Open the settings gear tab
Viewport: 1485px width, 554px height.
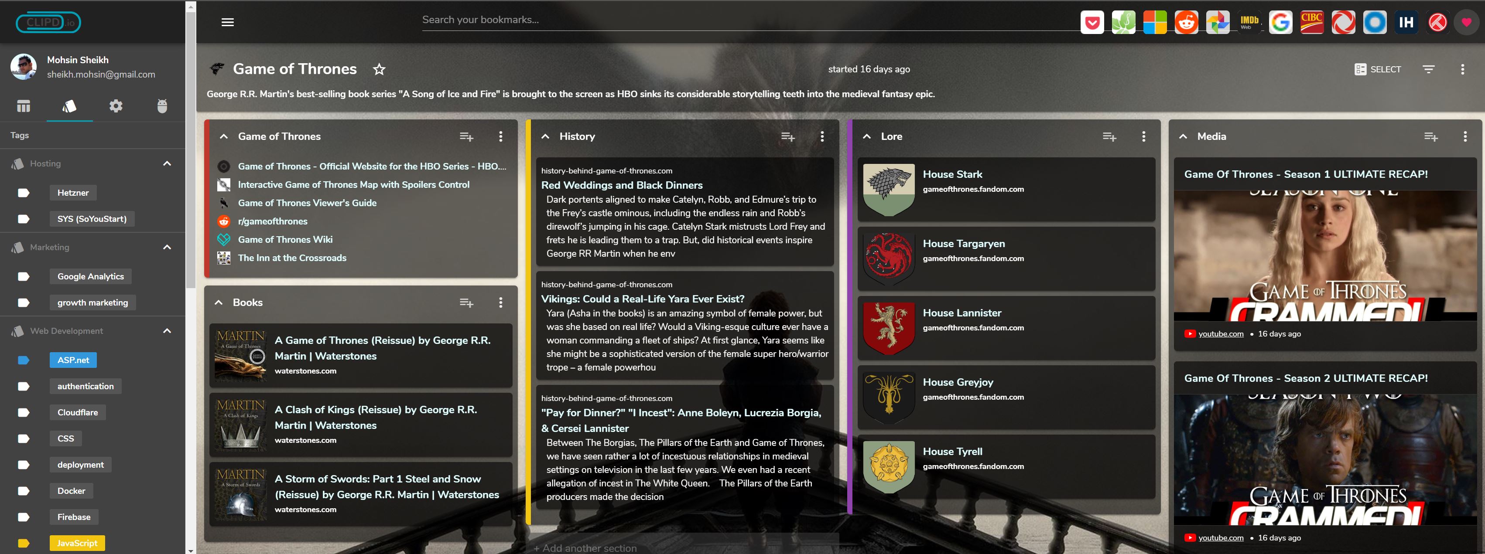[x=116, y=106]
